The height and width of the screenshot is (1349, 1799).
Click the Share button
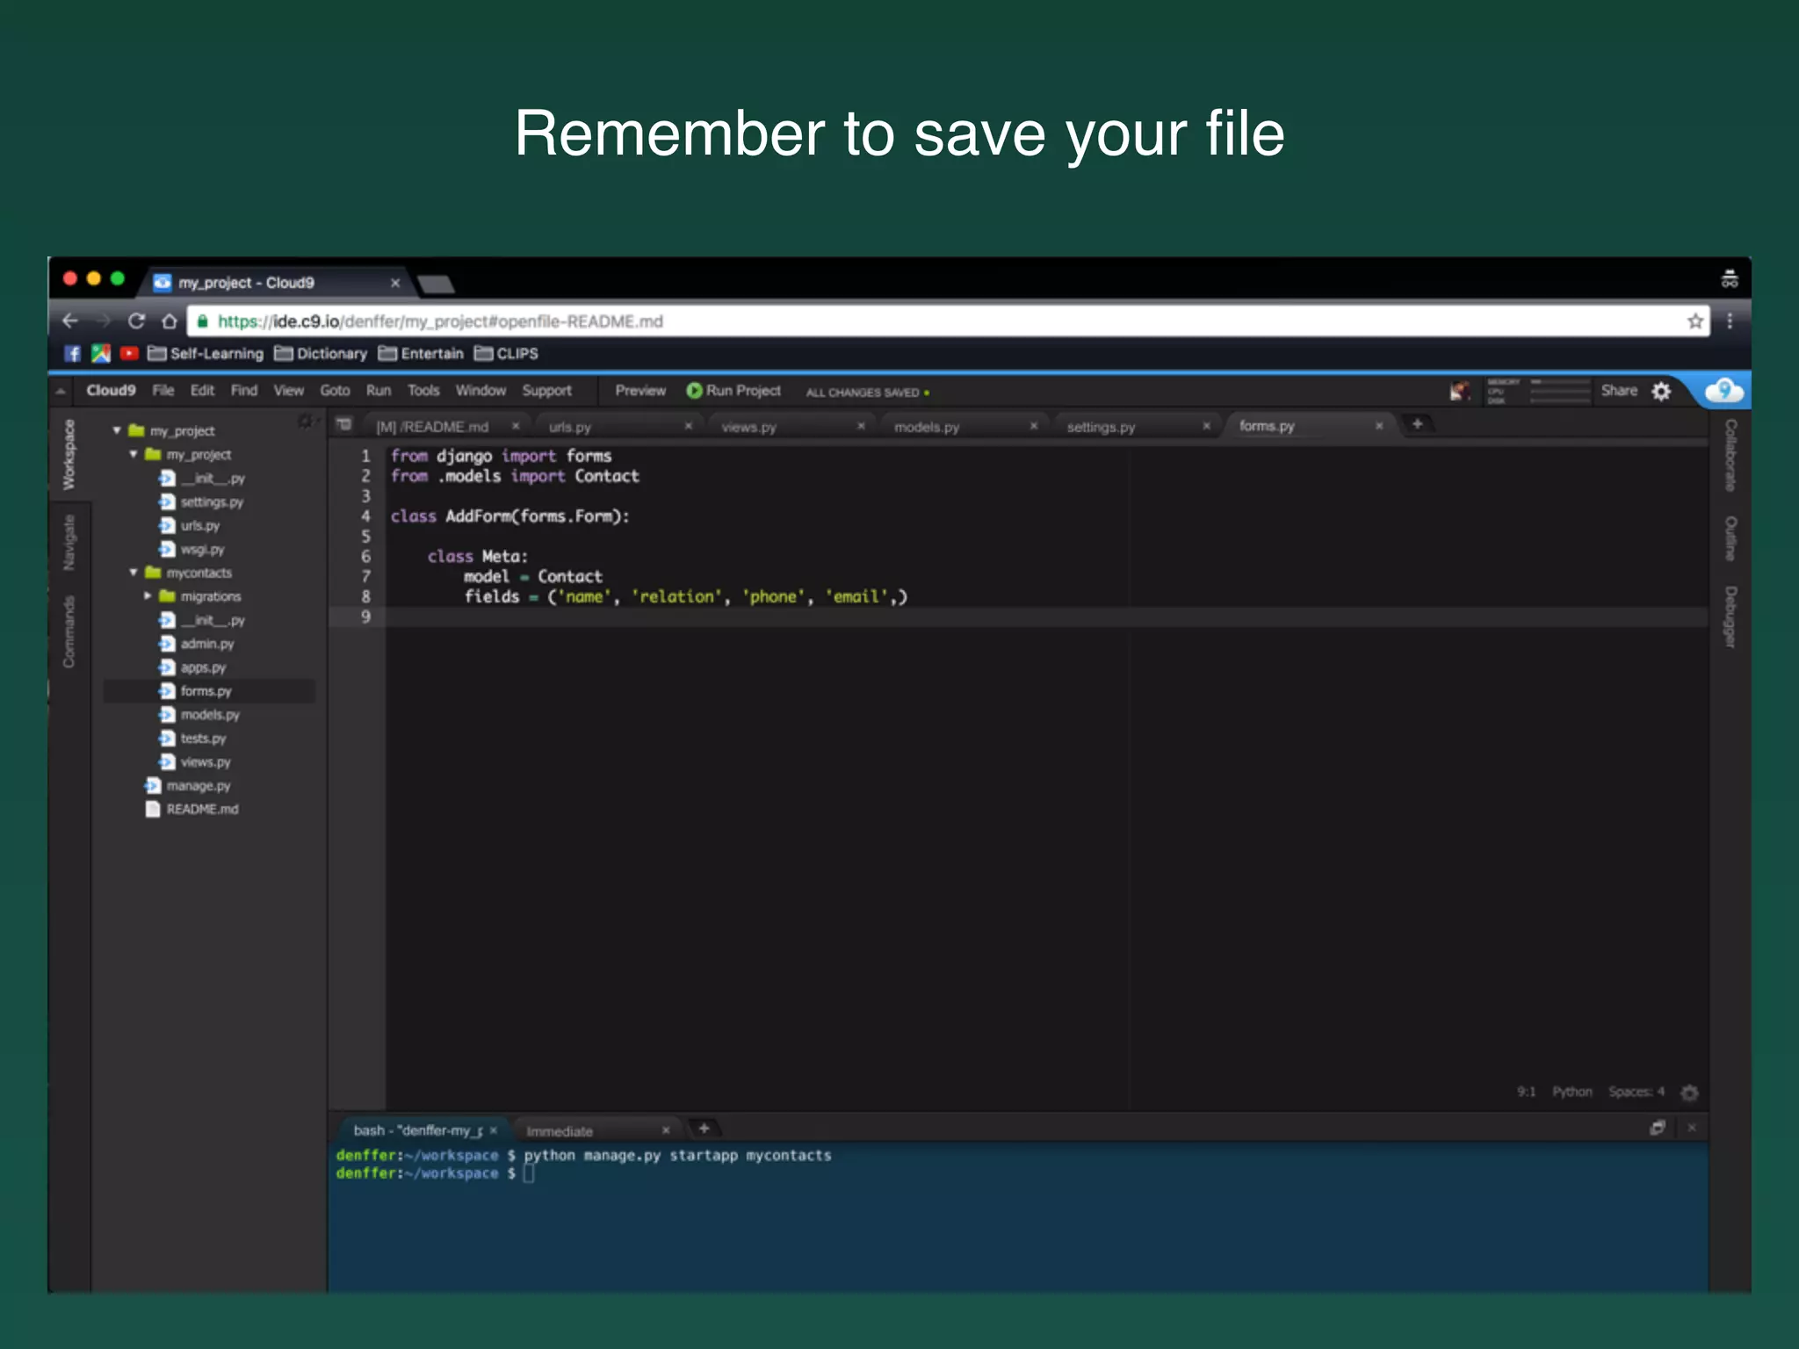1618,391
